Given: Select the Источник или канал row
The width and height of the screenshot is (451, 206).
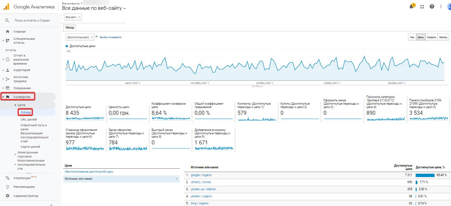Looking at the screenshot, I should 121,179.
